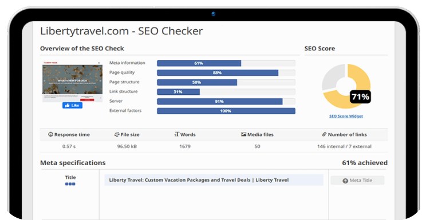Click the 'Title' row label
The width and height of the screenshot is (426, 220).
[70, 177]
